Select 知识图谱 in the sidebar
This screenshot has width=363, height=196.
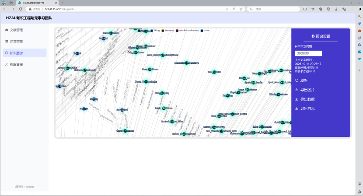coord(16,53)
